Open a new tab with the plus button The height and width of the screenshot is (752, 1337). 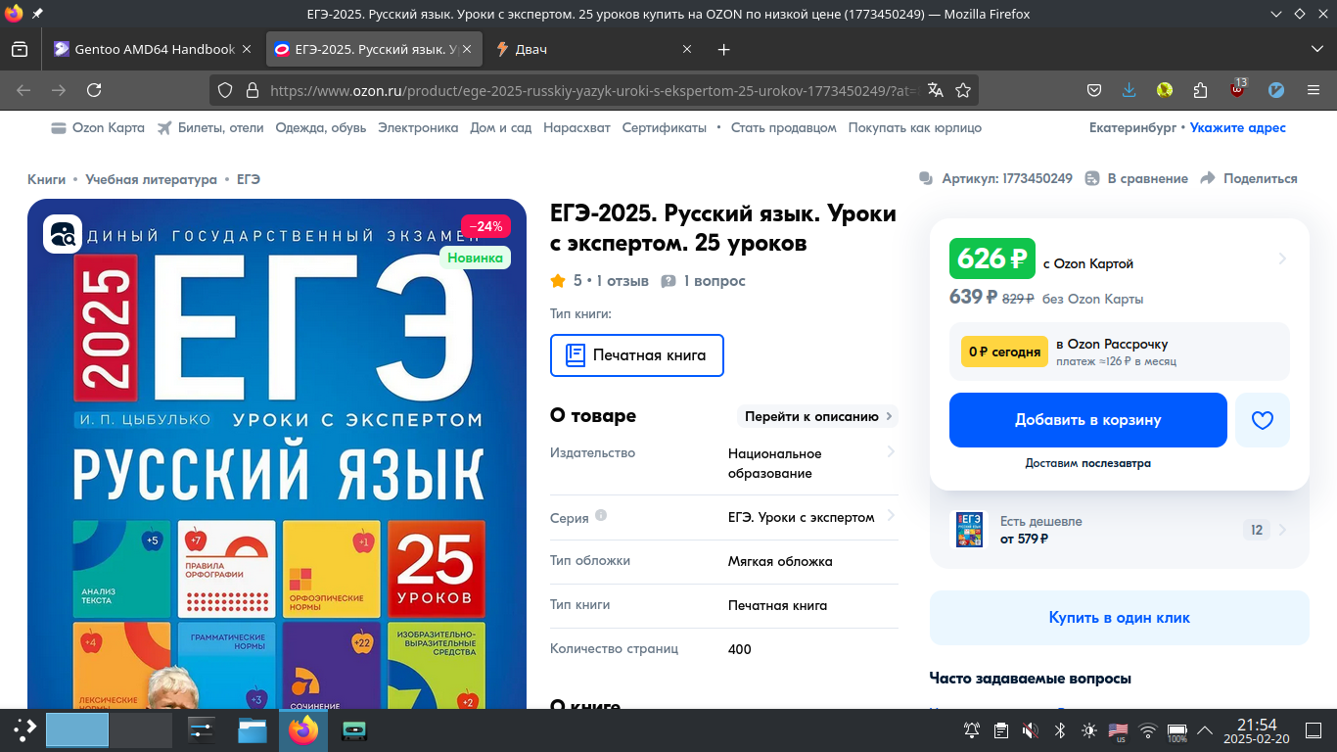pyautogui.click(x=724, y=49)
